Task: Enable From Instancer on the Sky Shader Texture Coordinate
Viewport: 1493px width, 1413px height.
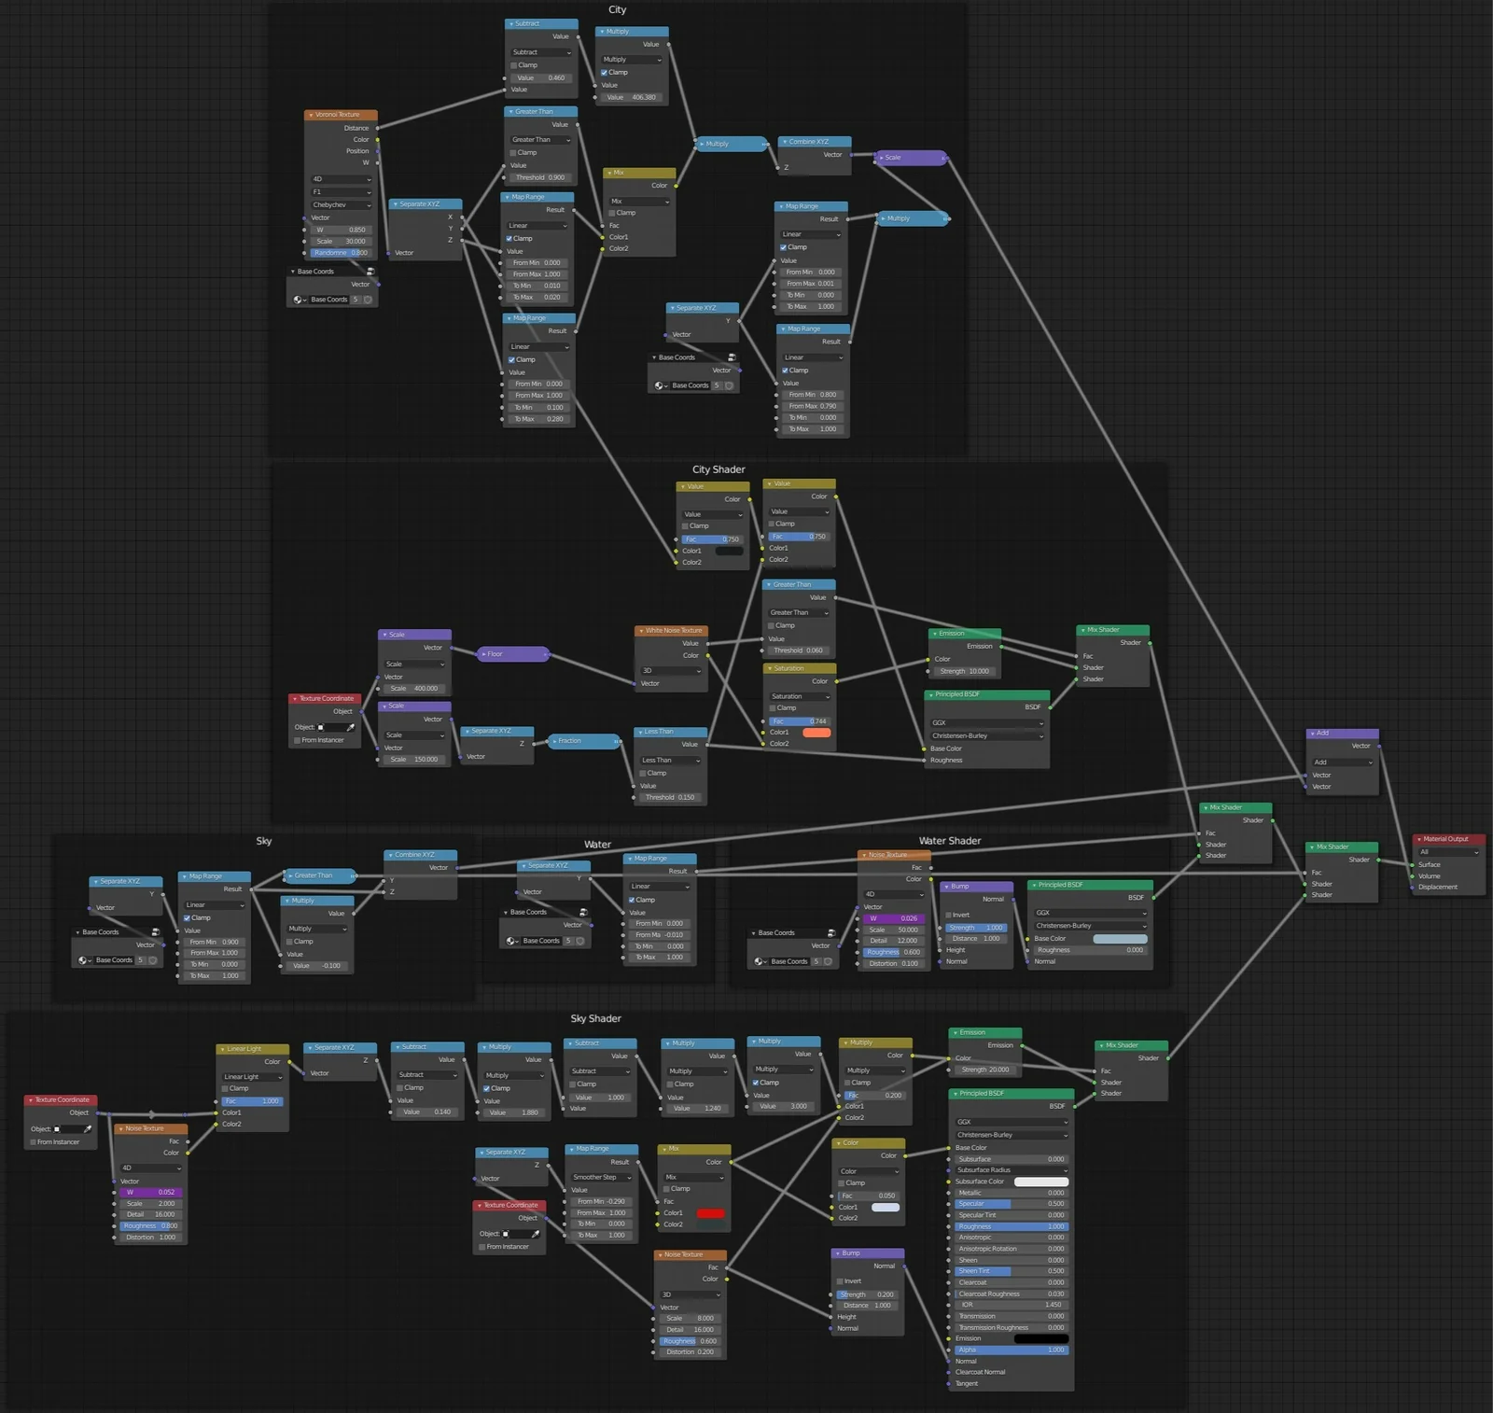Action: coord(34,1141)
